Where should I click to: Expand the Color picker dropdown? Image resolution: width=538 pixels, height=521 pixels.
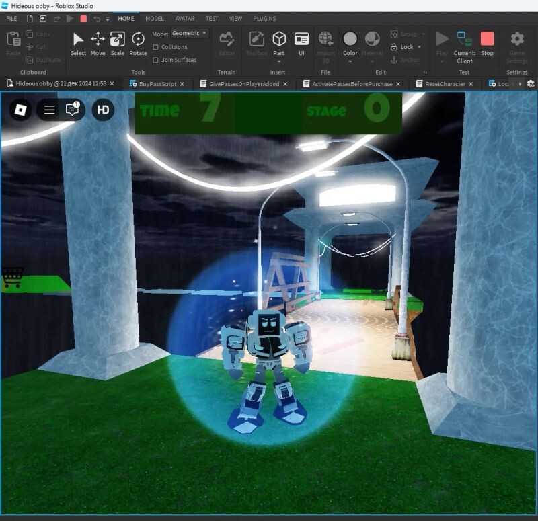[350, 61]
